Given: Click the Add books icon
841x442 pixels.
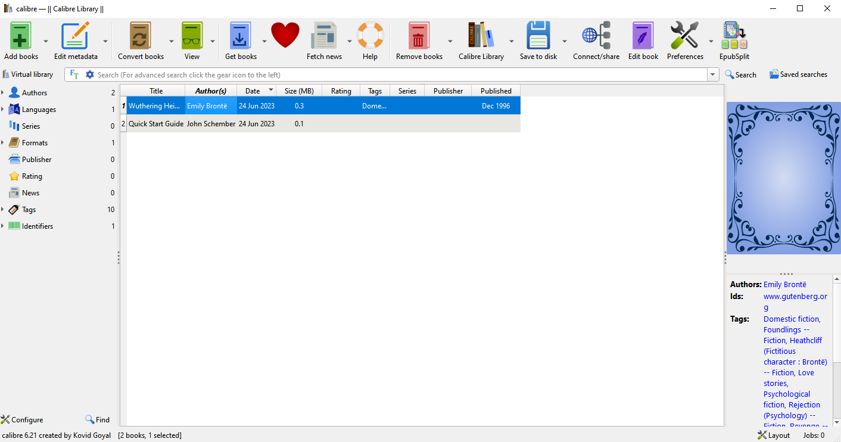Looking at the screenshot, I should [x=21, y=36].
